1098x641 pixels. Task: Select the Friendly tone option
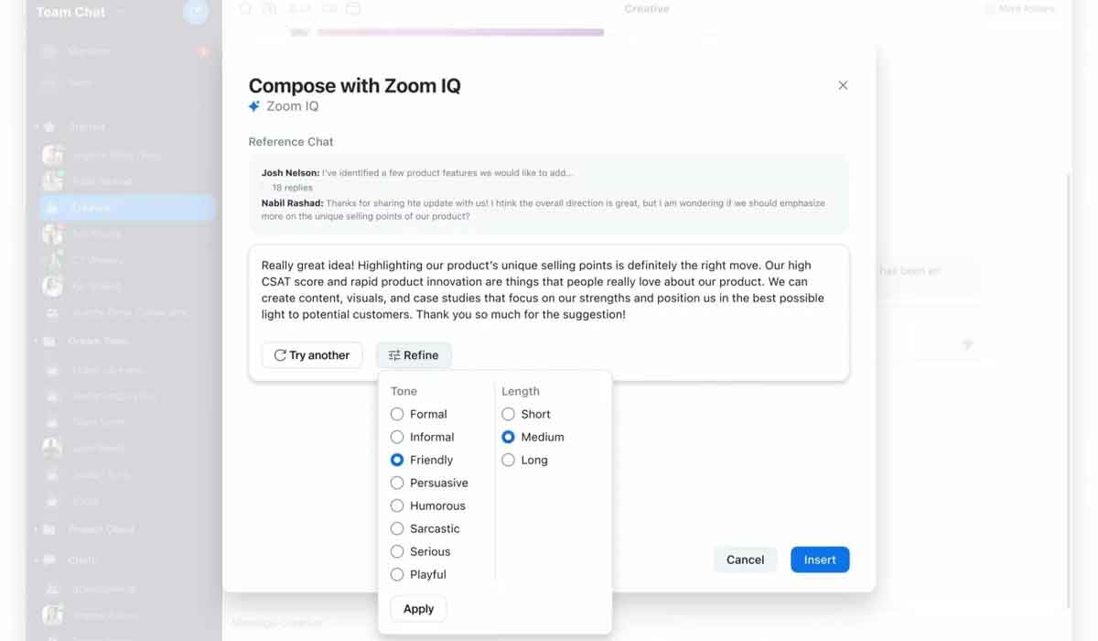[397, 460]
